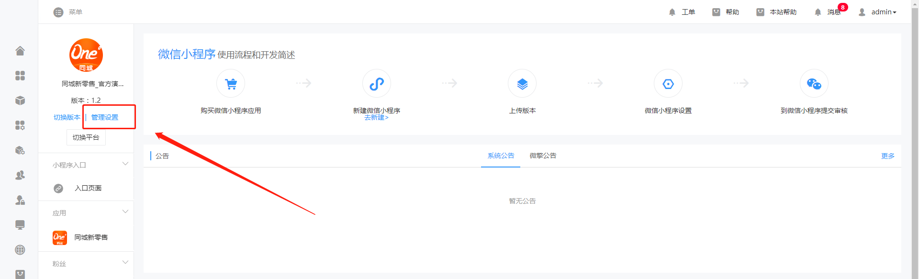The height and width of the screenshot is (279, 919).
Task: Go to home via sidebar house icon
Action: click(20, 51)
